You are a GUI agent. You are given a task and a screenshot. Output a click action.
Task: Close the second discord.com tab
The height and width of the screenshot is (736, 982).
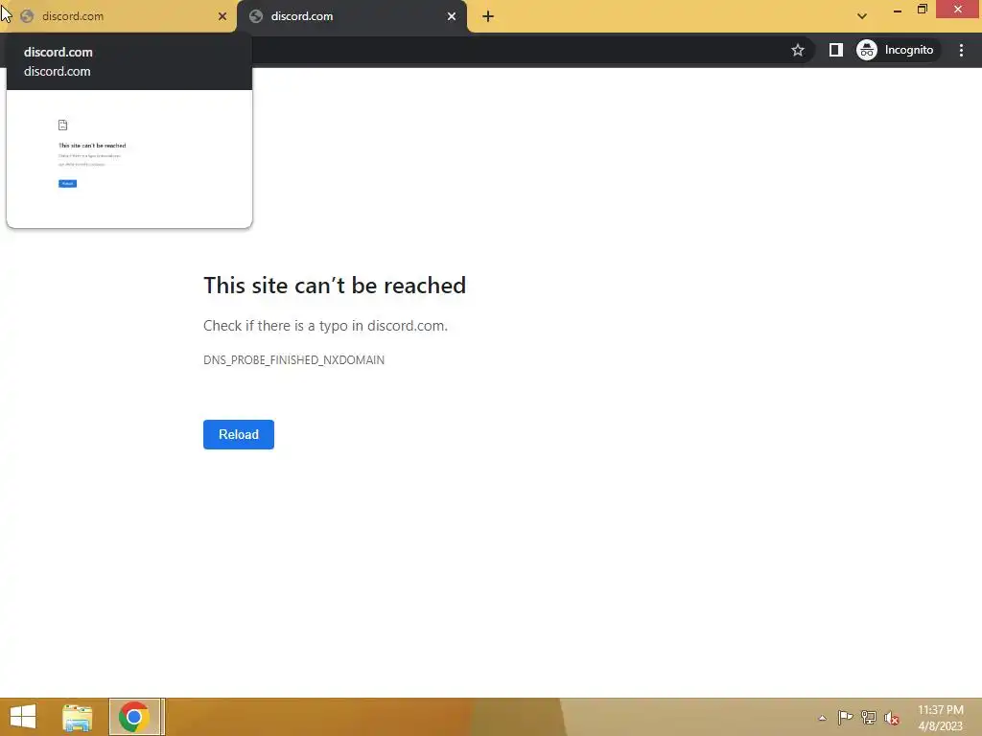coord(452,16)
